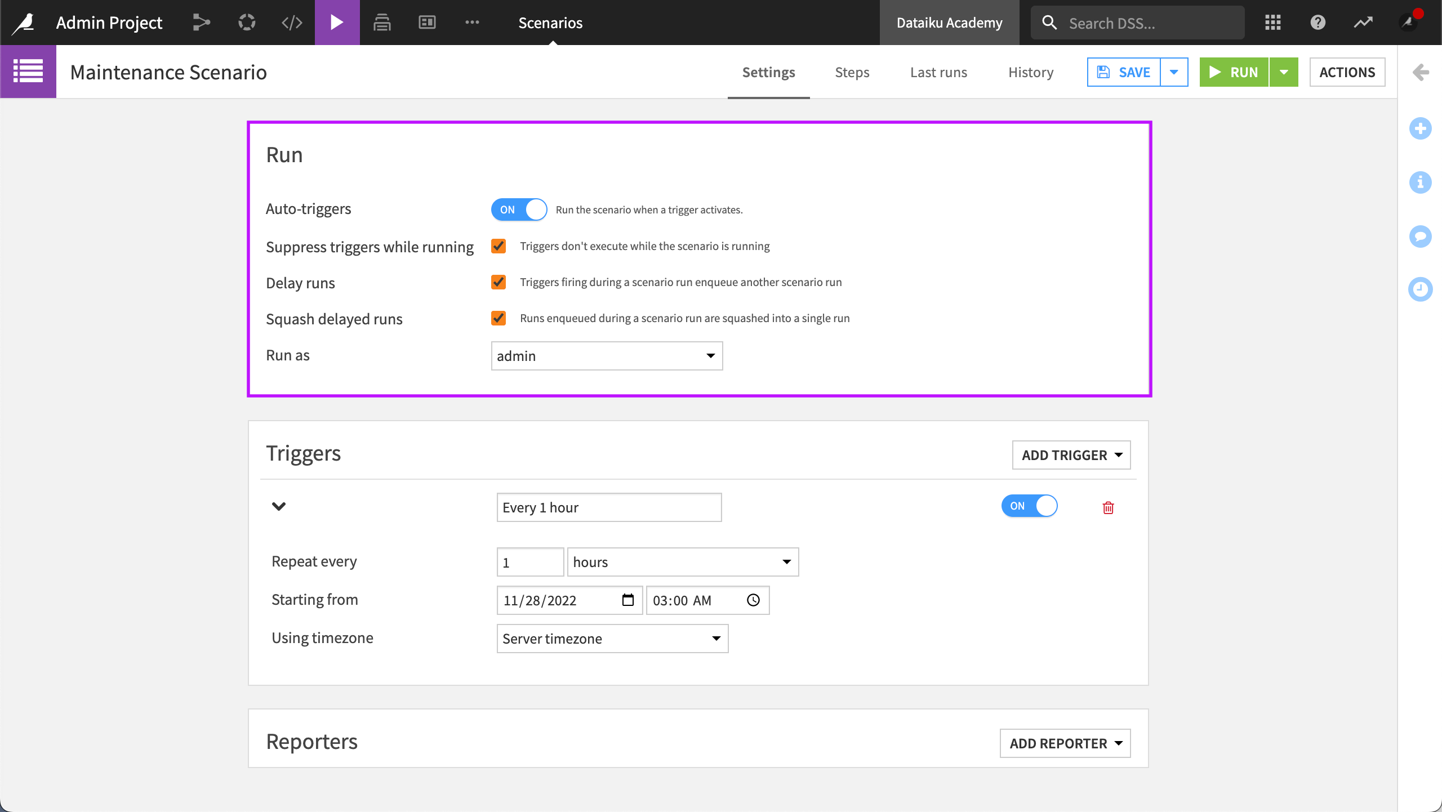
Task: Open the Server timezone dropdown
Action: tap(612, 639)
